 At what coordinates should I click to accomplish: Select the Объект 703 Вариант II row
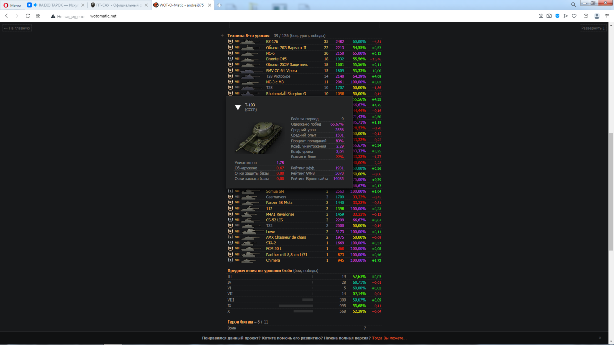click(x=304, y=48)
